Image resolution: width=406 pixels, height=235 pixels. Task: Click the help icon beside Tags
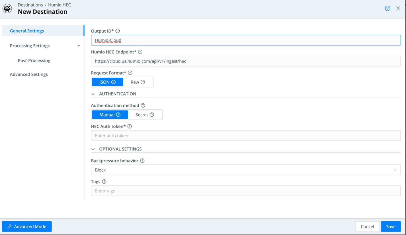pos(104,182)
